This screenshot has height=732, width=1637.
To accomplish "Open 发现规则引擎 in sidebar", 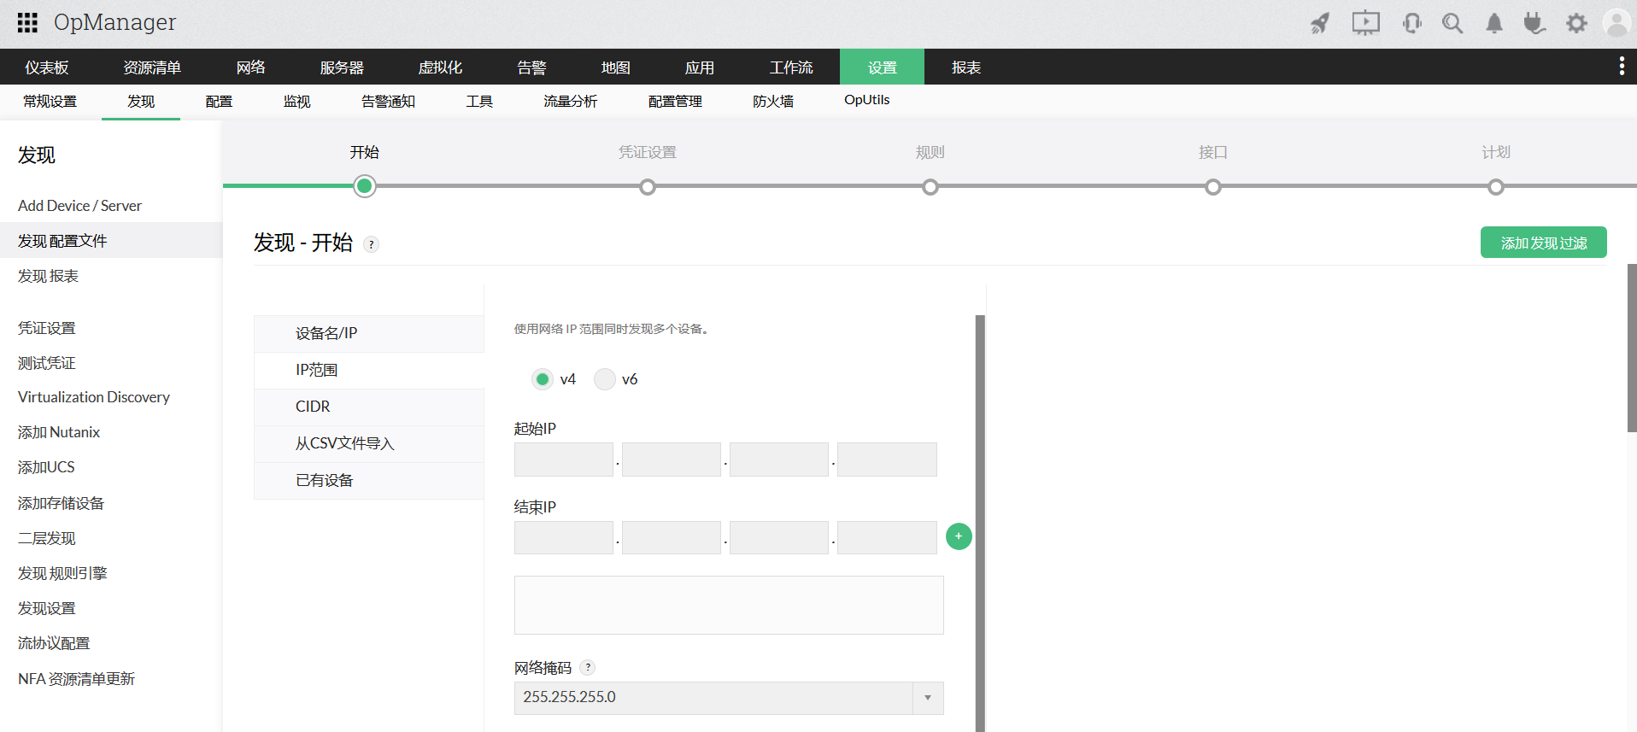I will pos(62,573).
